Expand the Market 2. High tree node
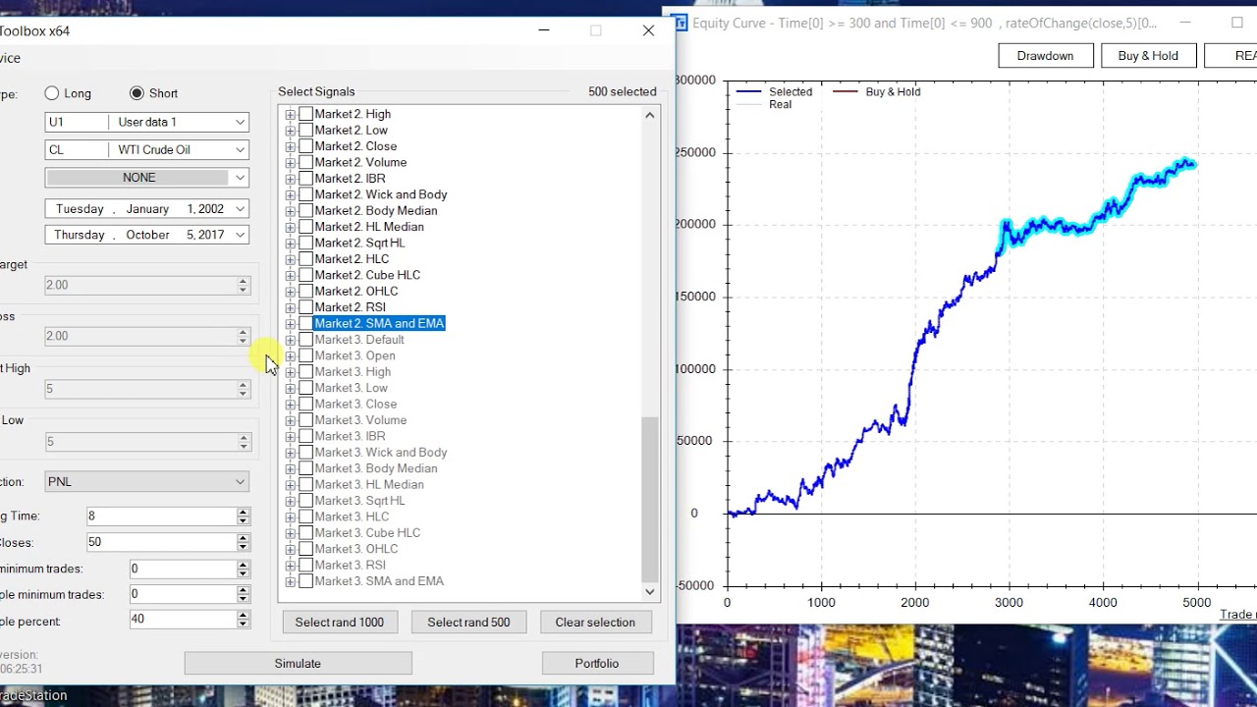The image size is (1257, 707). click(291, 115)
